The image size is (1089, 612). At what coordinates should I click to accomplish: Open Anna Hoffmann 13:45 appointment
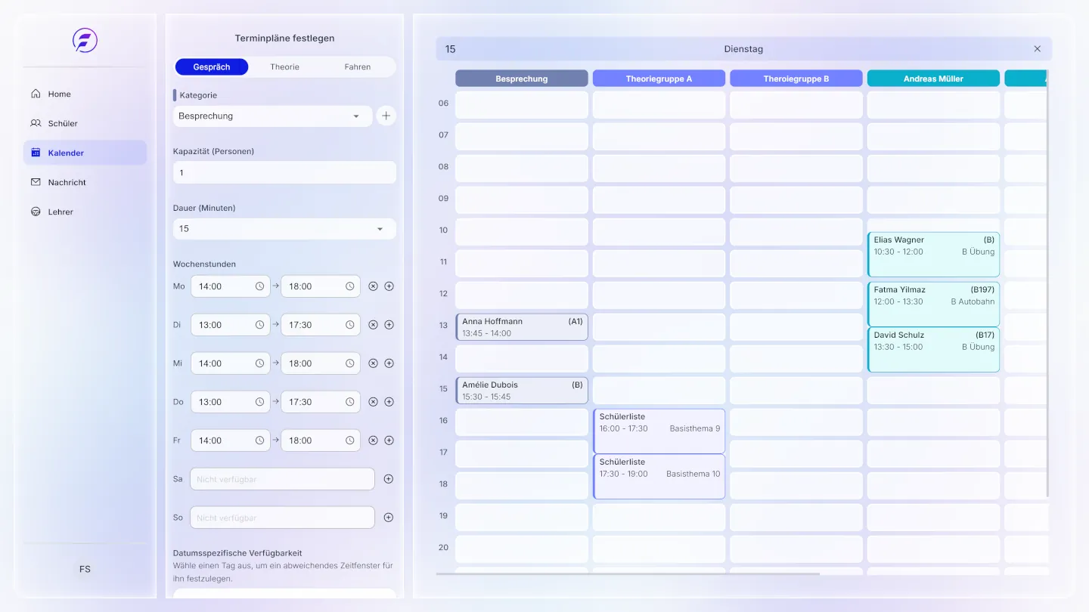[x=522, y=327]
